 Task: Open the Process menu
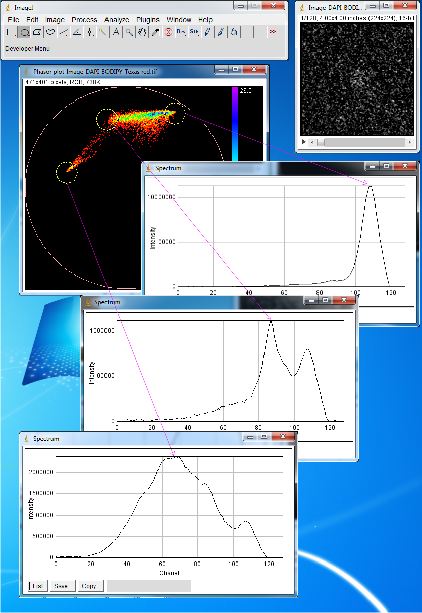pyautogui.click(x=84, y=20)
